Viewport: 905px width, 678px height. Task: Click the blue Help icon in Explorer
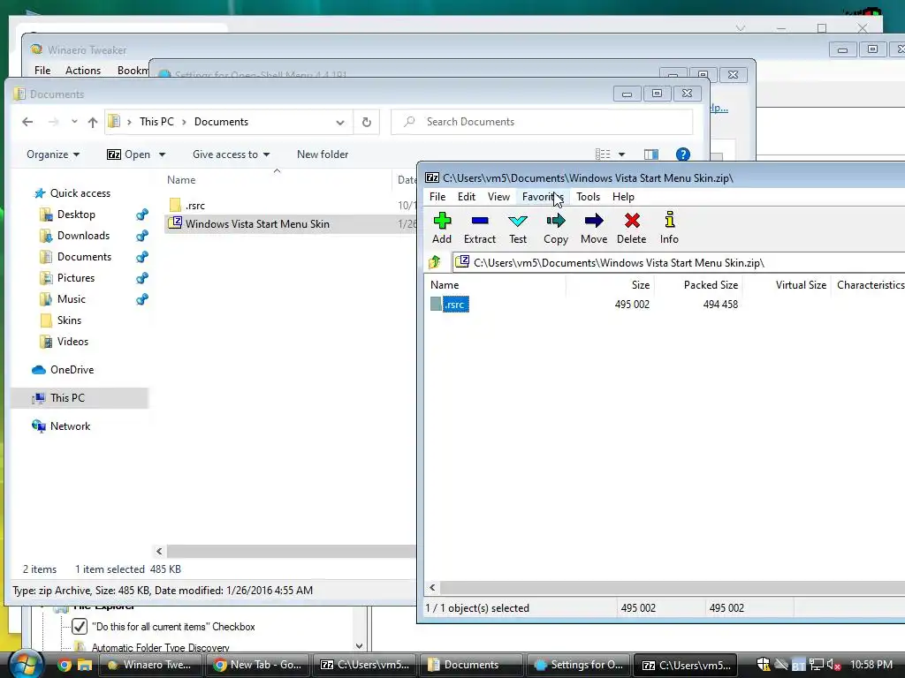[x=683, y=154]
